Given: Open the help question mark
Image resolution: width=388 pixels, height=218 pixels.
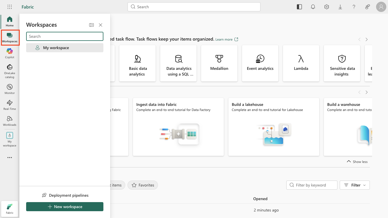Looking at the screenshot, I should coord(354,7).
